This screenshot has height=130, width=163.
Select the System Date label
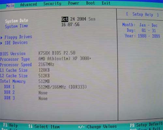[17, 21]
